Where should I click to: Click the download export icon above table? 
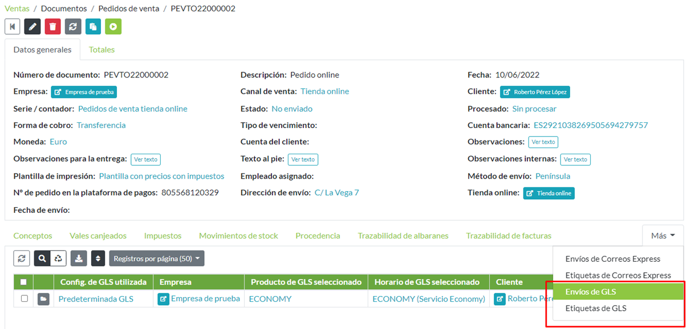[x=79, y=258]
